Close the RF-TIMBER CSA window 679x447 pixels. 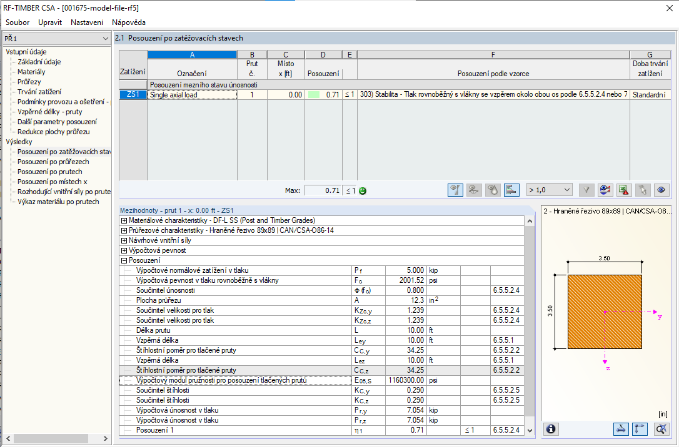point(669,8)
